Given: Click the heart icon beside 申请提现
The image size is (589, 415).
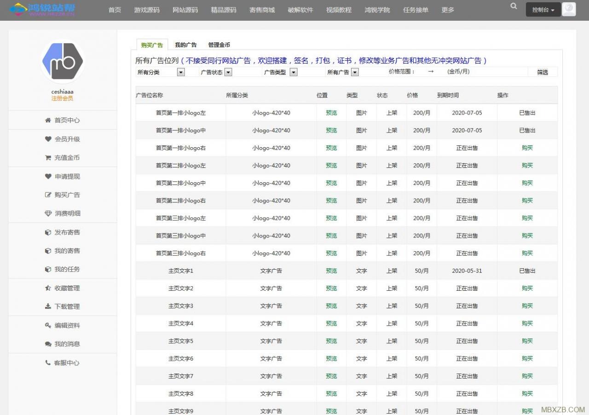Looking at the screenshot, I should click(48, 176).
